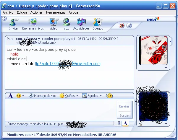Click the MSN butterfly logo
This screenshot has height=140, width=178.
point(153,19)
